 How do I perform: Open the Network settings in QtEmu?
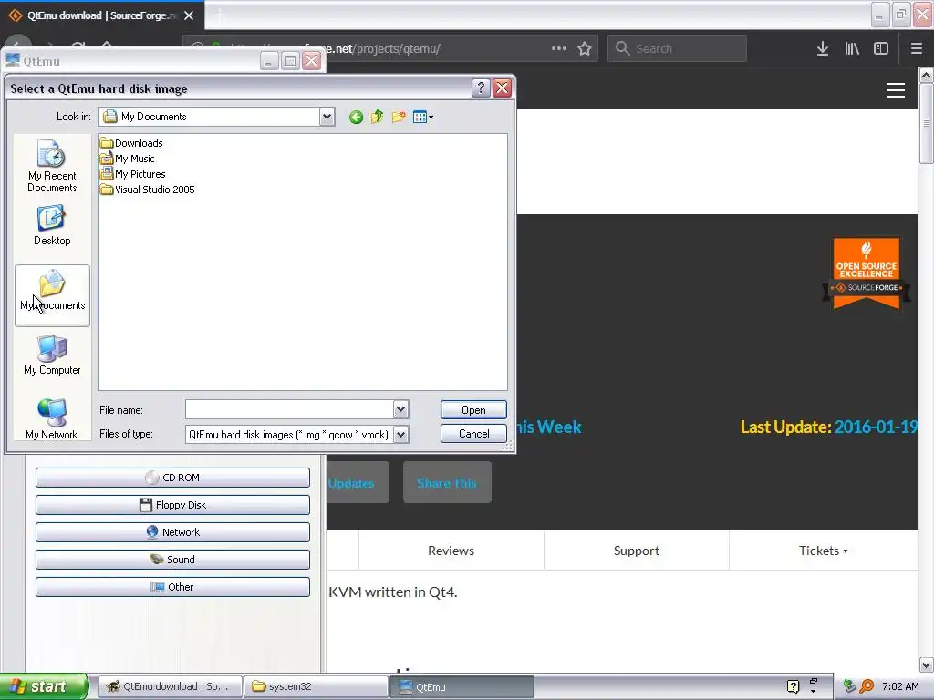(172, 532)
